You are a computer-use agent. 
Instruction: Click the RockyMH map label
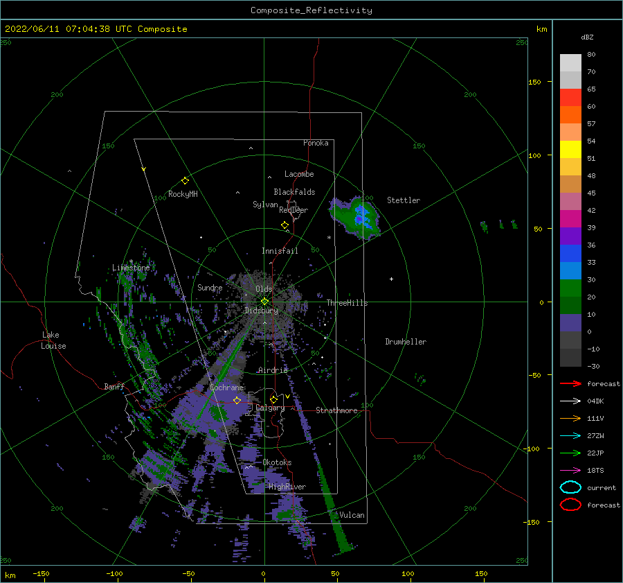183,194
